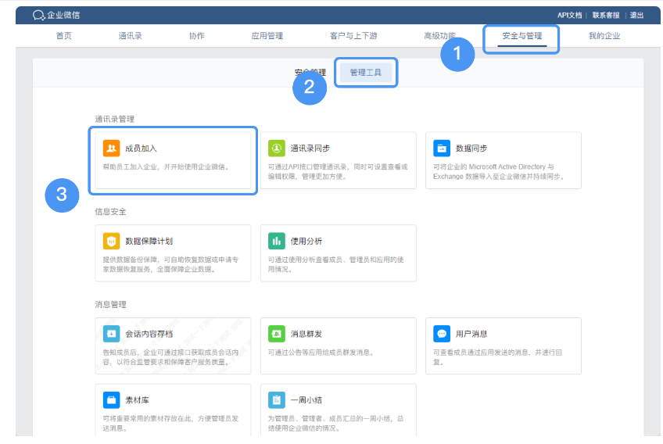Open the yellow 数据保障计划 shield icon
This screenshot has height=444, width=663.
click(x=112, y=241)
